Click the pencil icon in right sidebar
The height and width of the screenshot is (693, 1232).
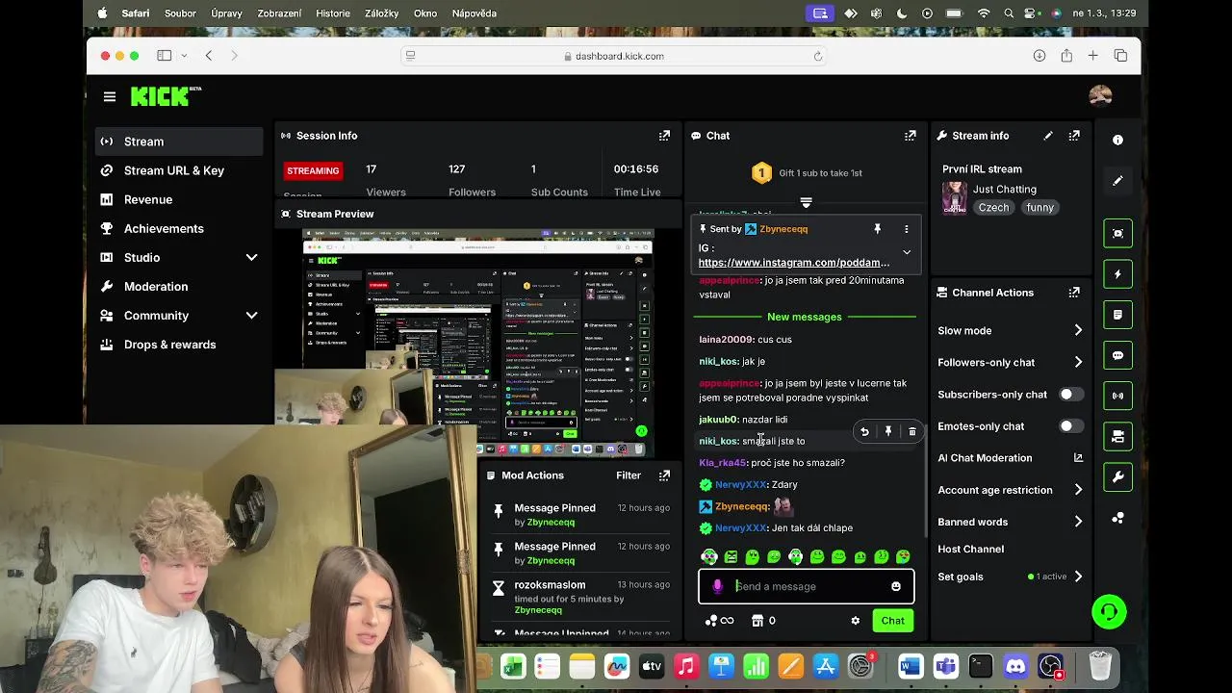click(x=1117, y=181)
